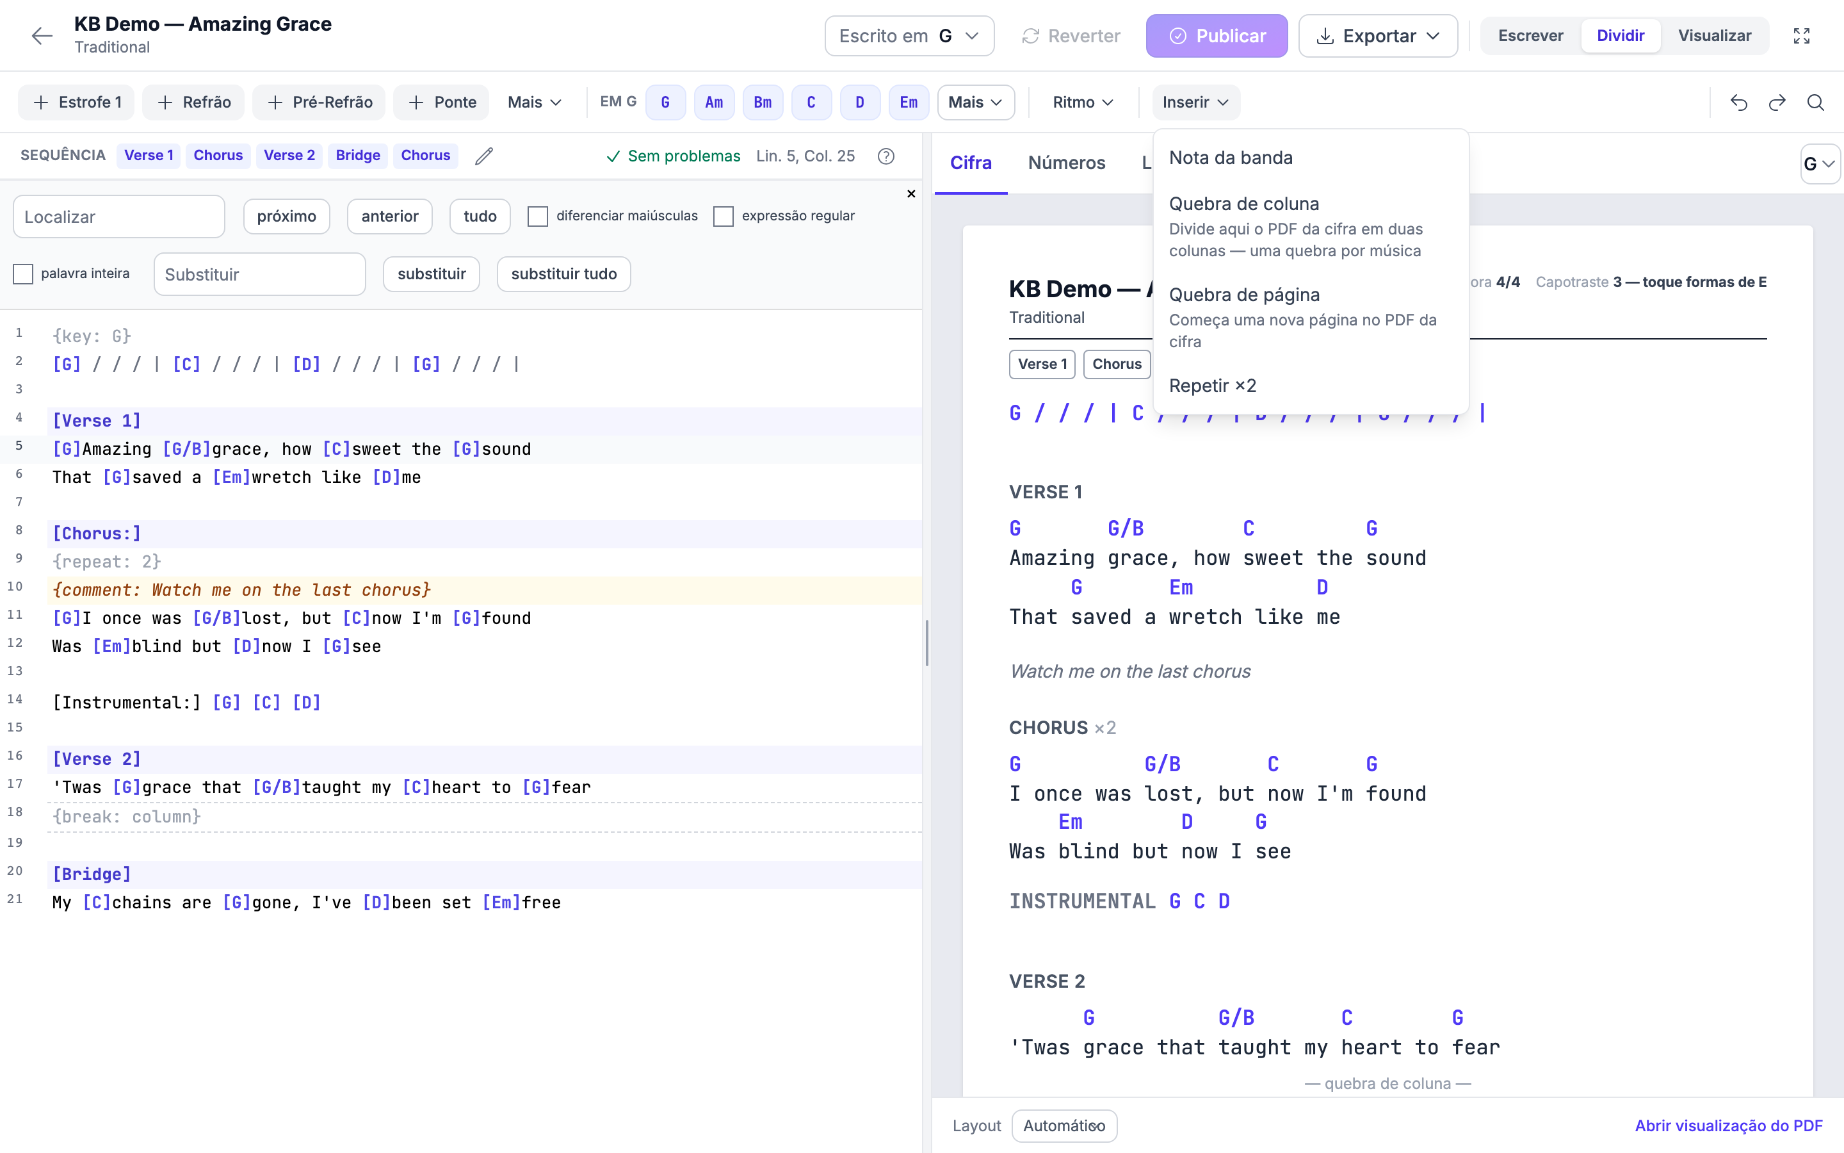Click the Substituir input field
Screen dimensions: 1844x1153
coord(260,275)
